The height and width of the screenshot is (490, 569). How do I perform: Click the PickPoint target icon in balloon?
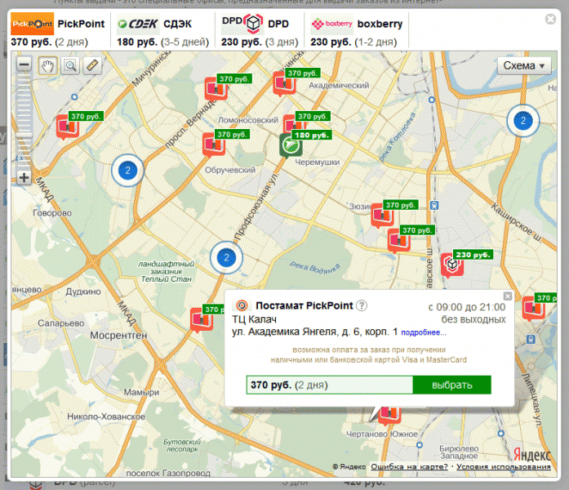[242, 305]
